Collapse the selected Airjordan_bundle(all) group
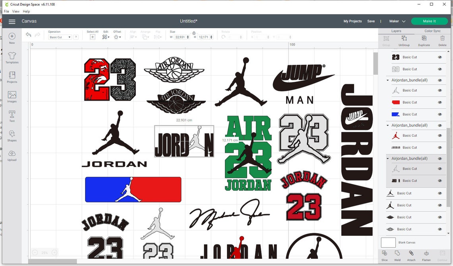The height and width of the screenshot is (266, 453). point(388,159)
